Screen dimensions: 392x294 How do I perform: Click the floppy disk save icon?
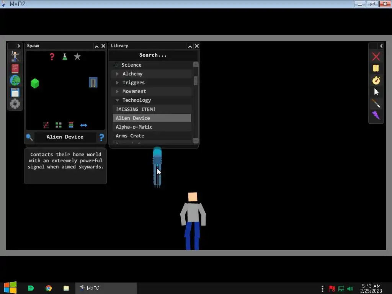[x=15, y=92]
